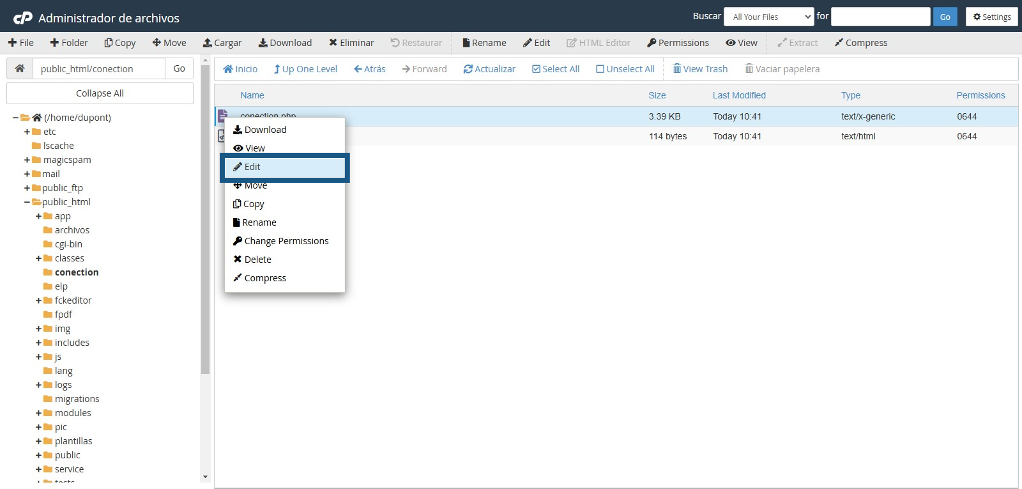Open Settings gear button
The width and height of the screenshot is (1022, 489).
991,17
